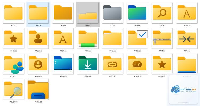The height and width of the screenshot is (106, 200).
Task: Click the file name "#10.ico"
Action: 137,25
